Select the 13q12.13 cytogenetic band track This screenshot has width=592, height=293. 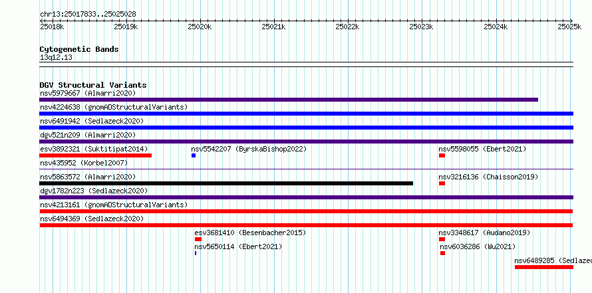click(306, 64)
